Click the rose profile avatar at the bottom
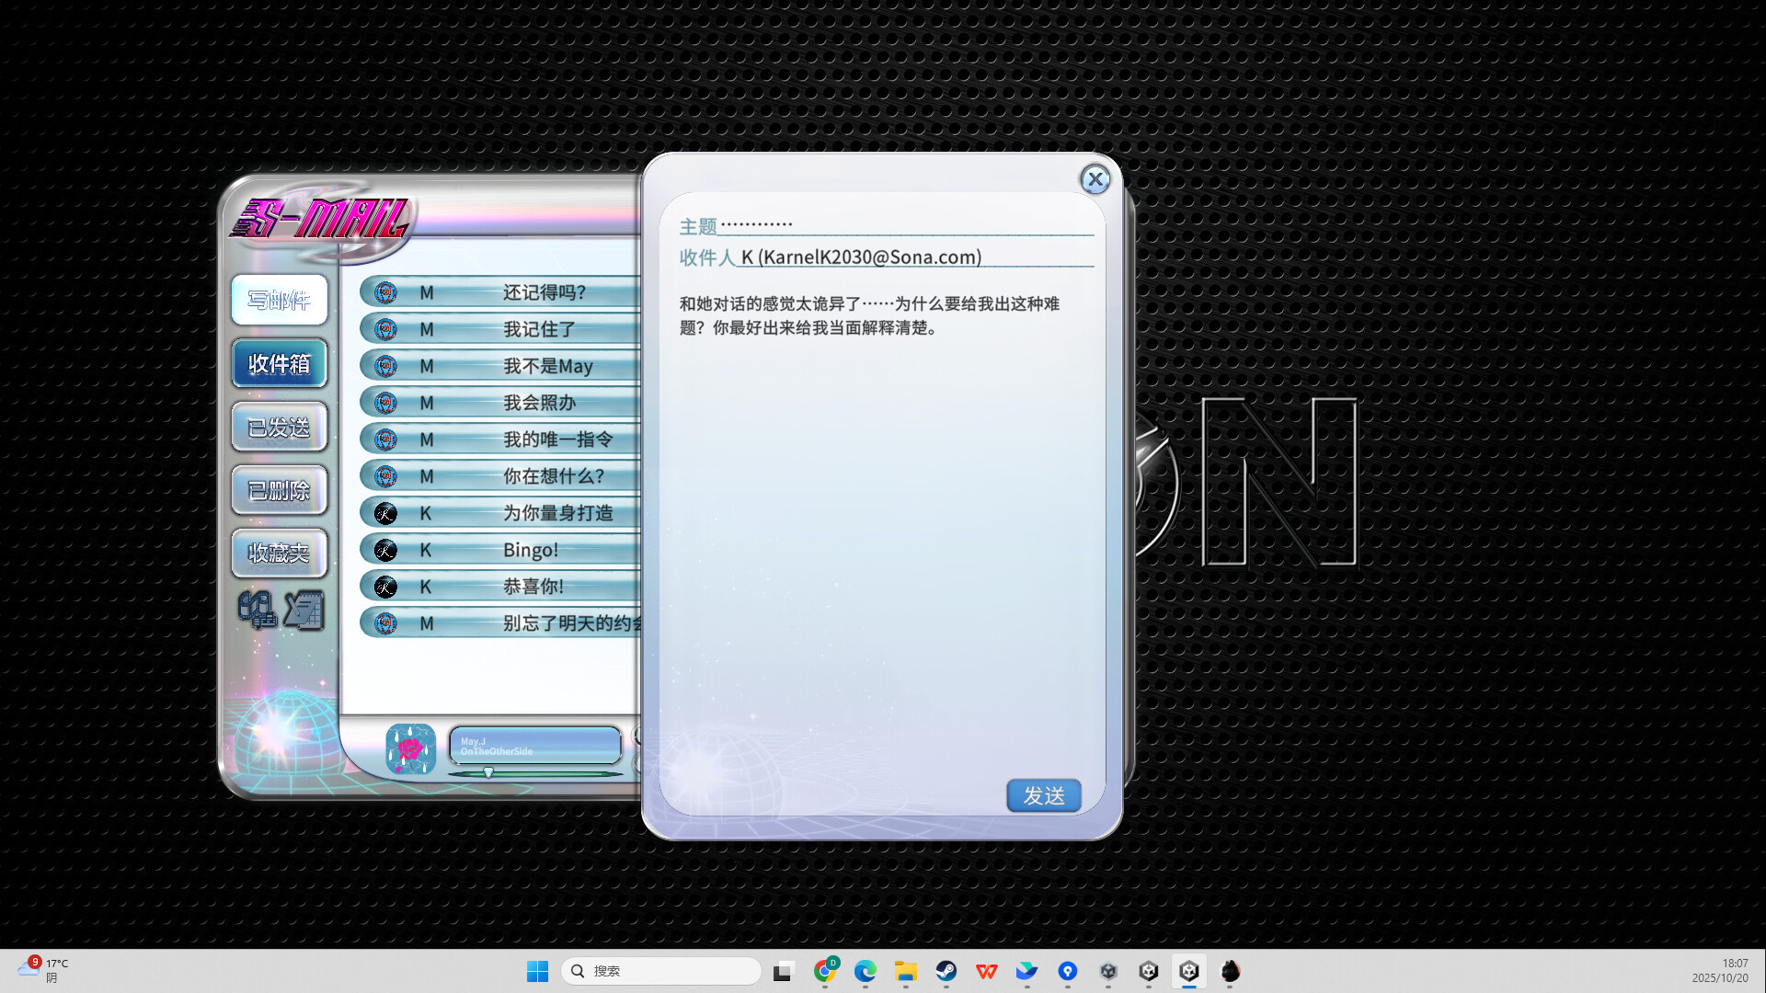Viewport: 1766px width, 993px height. 410,749
